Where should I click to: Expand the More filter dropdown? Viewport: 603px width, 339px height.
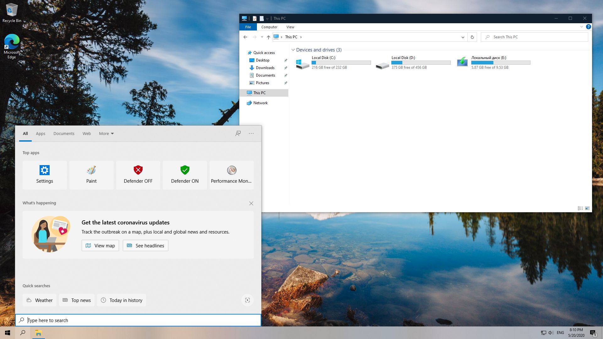point(106,133)
